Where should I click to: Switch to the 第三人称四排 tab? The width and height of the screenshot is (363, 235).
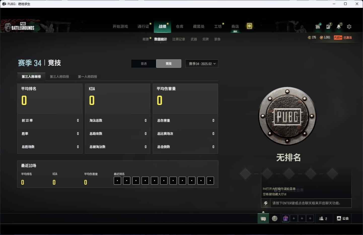(59, 77)
